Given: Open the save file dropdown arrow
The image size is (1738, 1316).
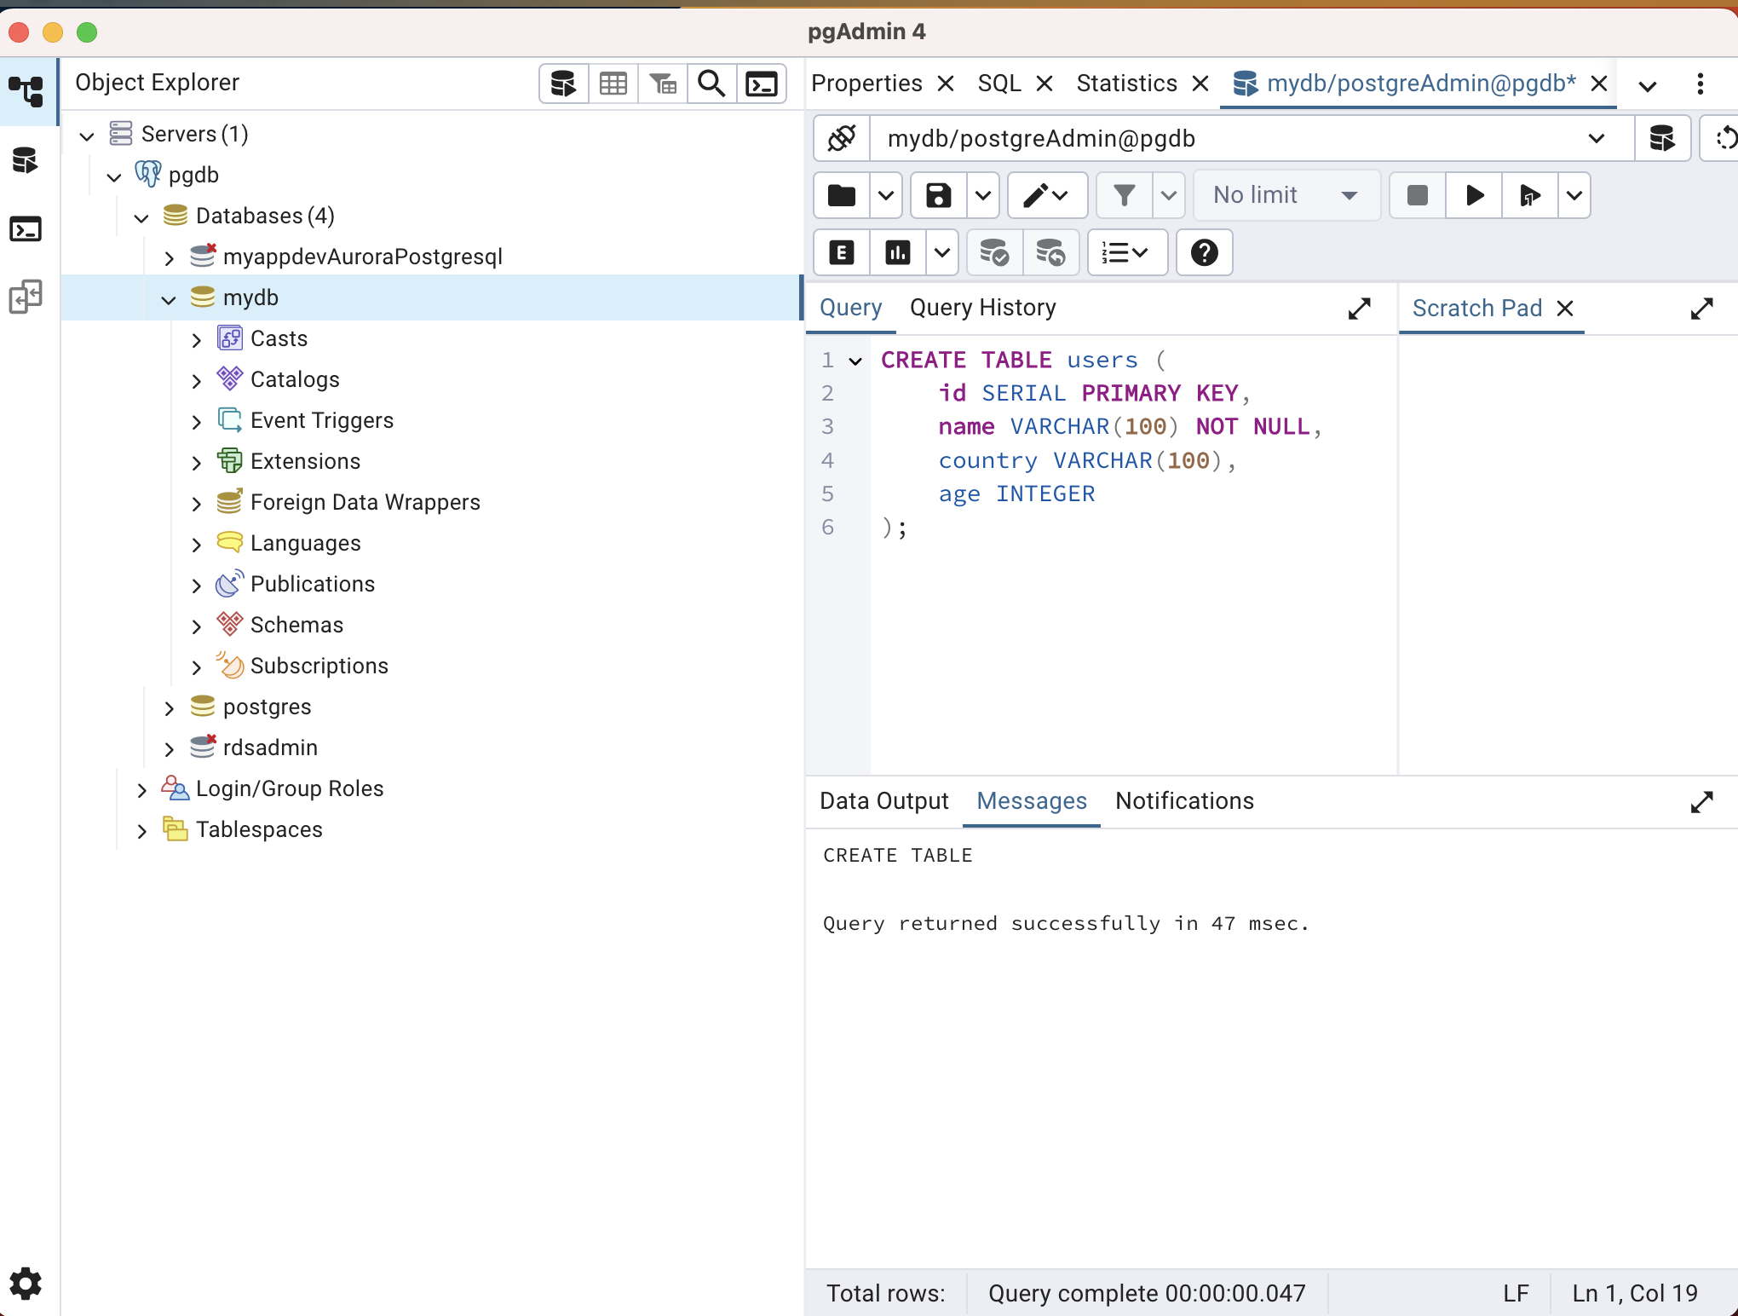Looking at the screenshot, I should (983, 196).
